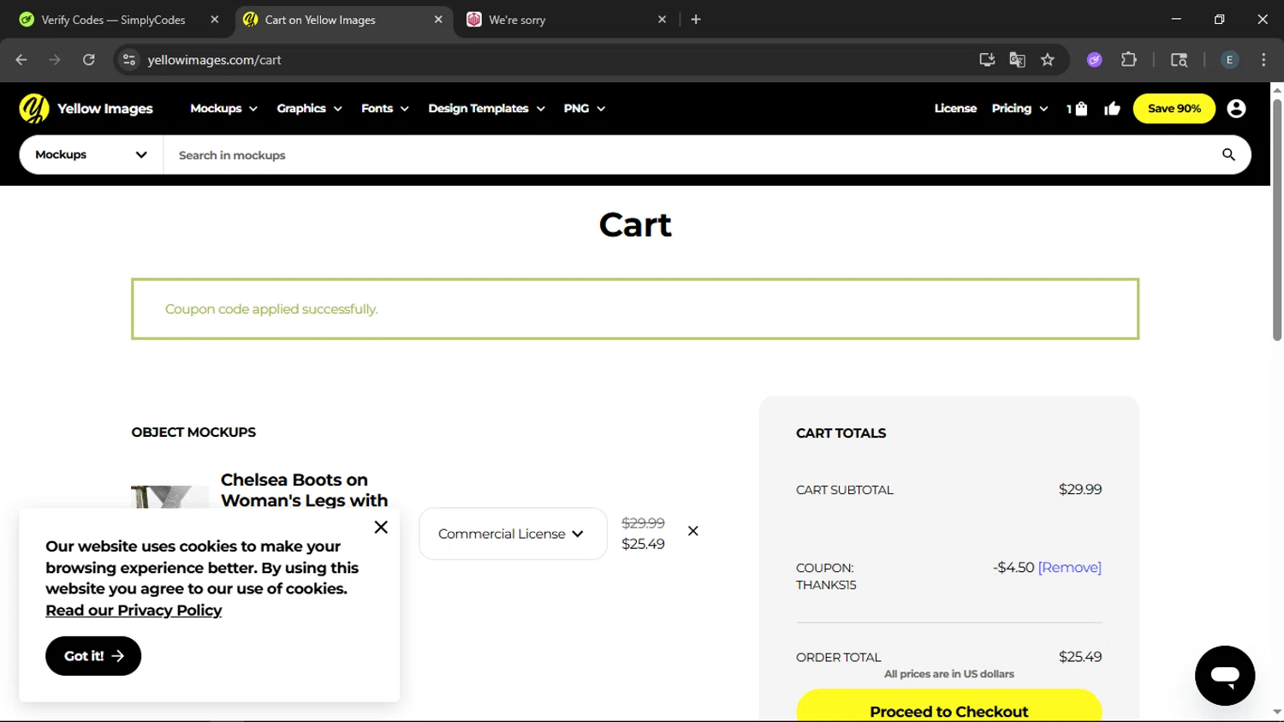This screenshot has width=1284, height=722.
Task: Click the Save 90% button
Action: [1174, 109]
